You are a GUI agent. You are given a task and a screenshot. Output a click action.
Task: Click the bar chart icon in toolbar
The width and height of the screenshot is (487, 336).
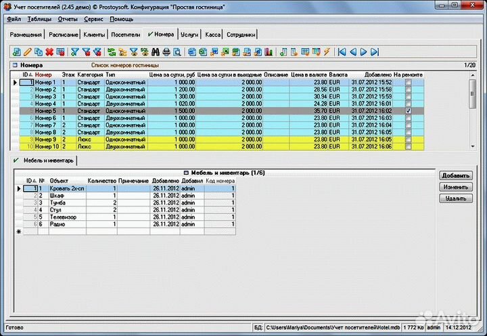(x=269, y=51)
